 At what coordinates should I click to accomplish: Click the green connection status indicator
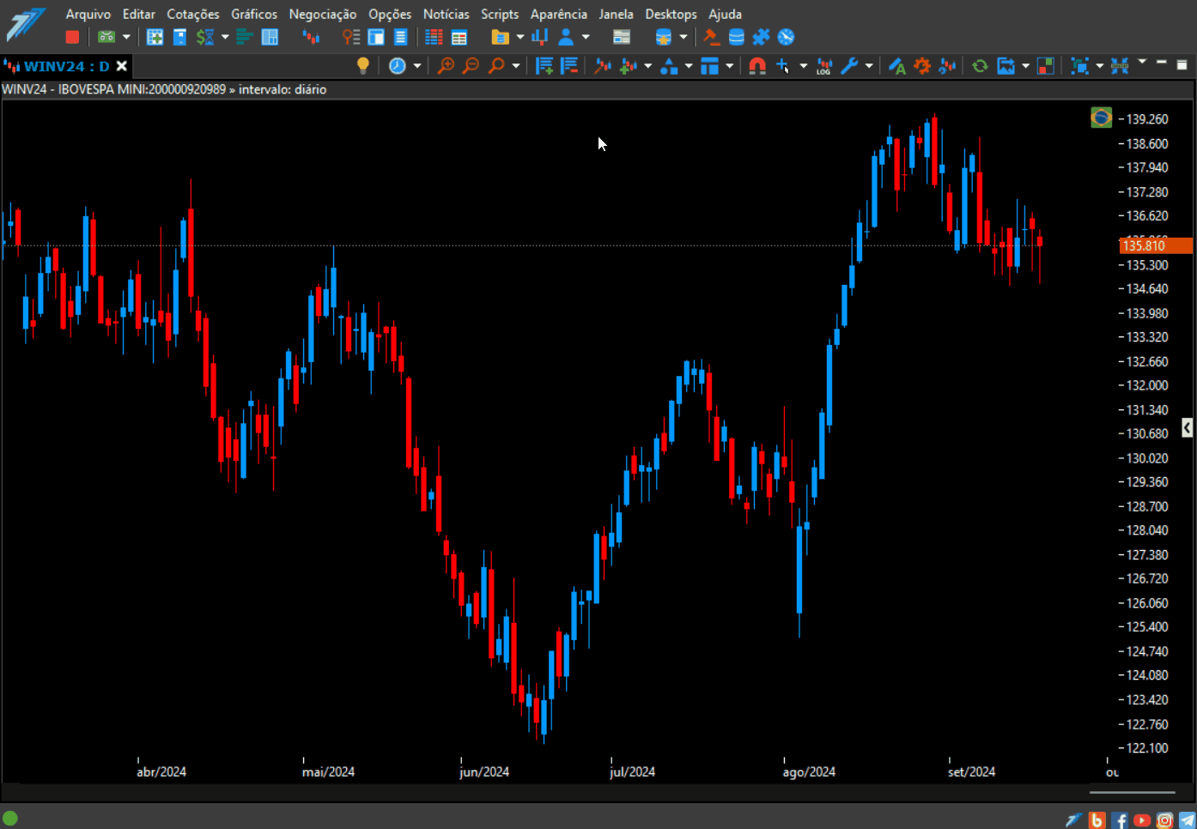pyautogui.click(x=10, y=818)
